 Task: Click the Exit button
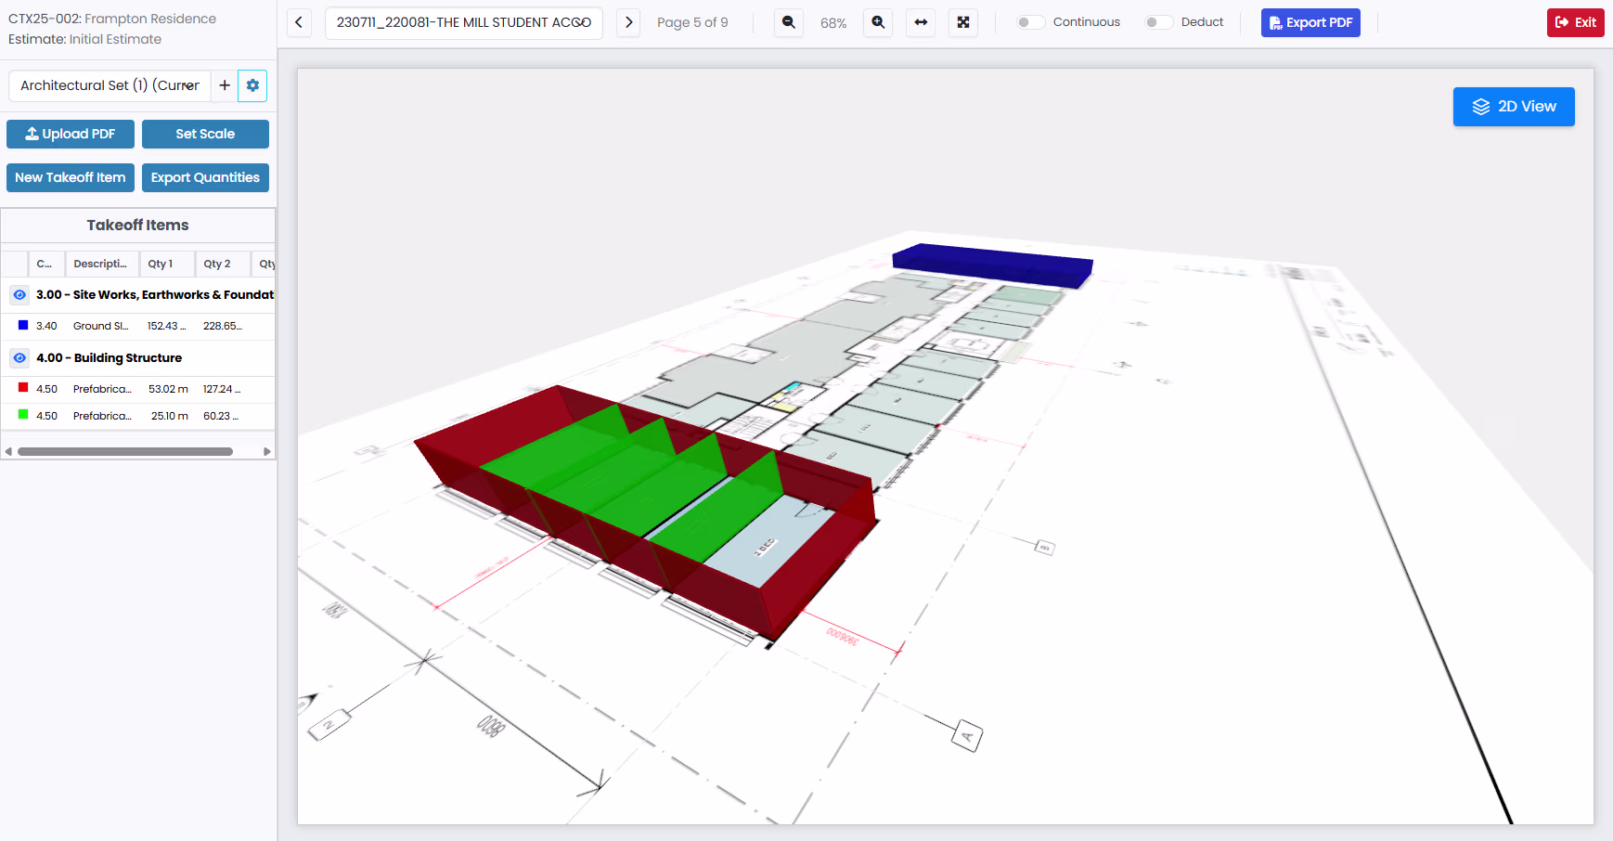1576,22
